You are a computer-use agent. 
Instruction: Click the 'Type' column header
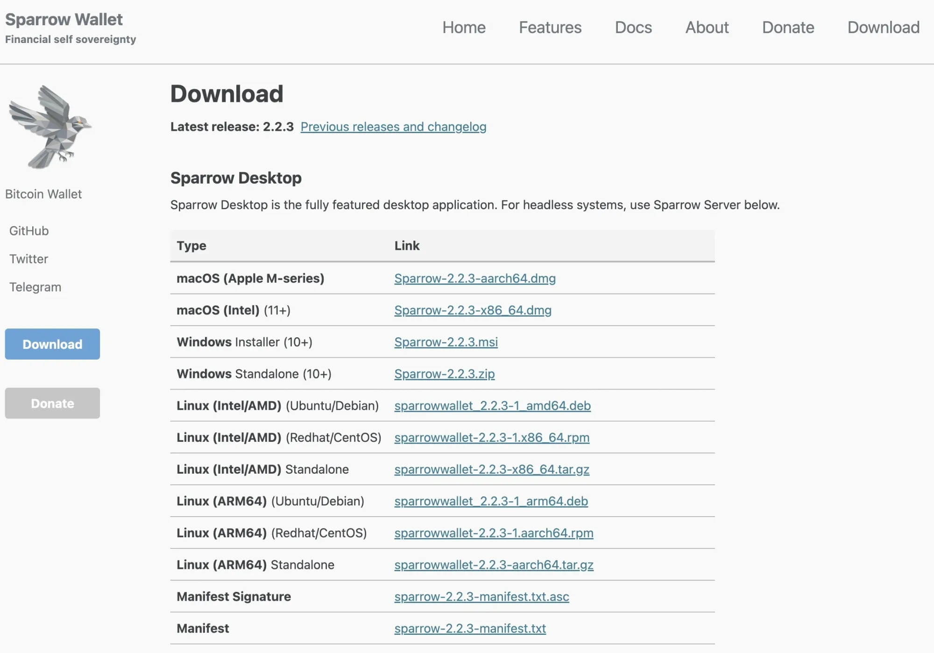pyautogui.click(x=191, y=246)
